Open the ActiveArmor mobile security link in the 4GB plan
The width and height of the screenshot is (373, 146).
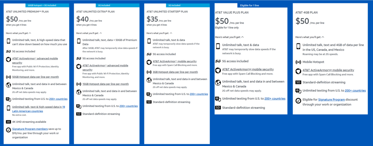click(x=328, y=70)
